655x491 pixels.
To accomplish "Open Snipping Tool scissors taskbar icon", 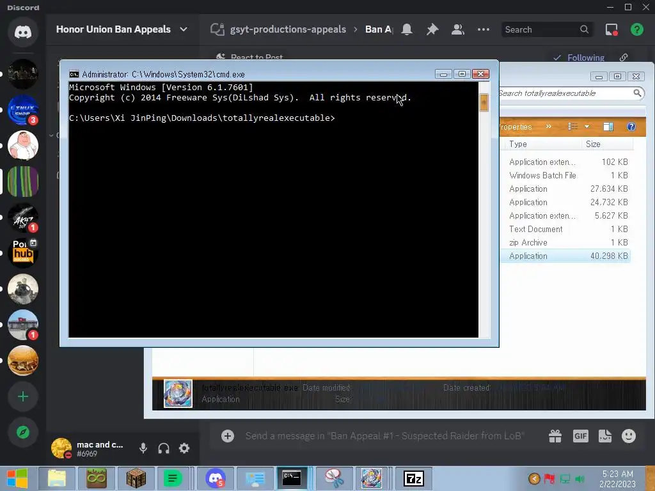I will (334, 478).
